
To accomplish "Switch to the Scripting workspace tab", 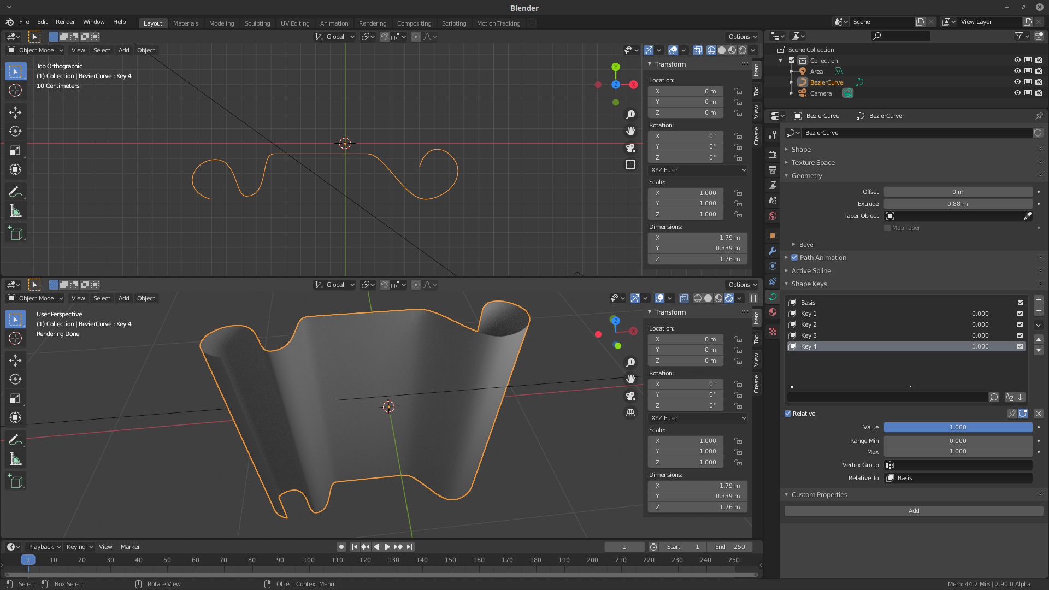I will click(x=454, y=23).
